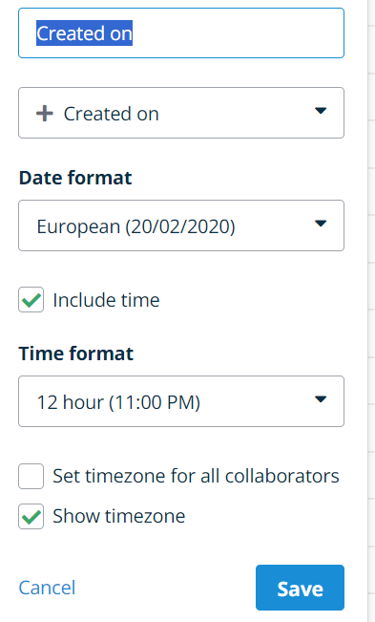The width and height of the screenshot is (375, 622).
Task: Click the caret arrow in Created on field type
Action: [x=321, y=111]
